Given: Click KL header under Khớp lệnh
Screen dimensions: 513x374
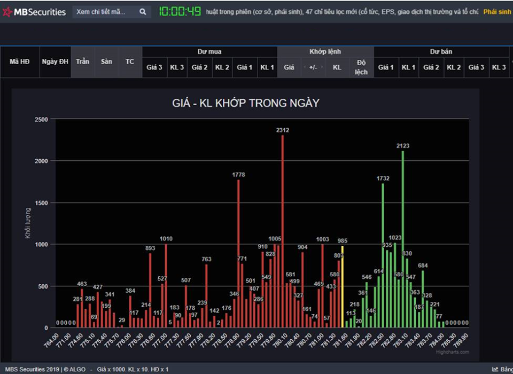Looking at the screenshot, I should tap(337, 67).
